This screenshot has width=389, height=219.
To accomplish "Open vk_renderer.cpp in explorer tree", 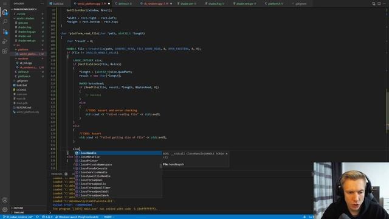I will [x=28, y=68].
